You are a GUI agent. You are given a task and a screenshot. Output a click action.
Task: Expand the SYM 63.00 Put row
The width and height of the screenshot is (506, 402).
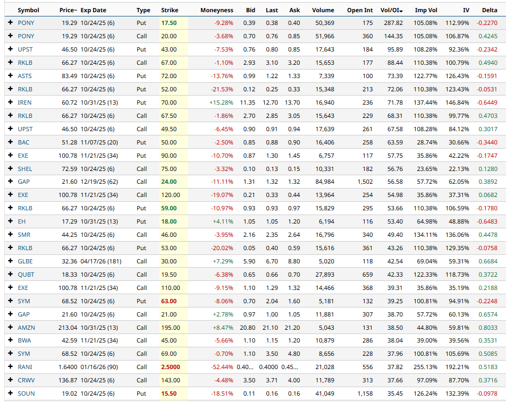tap(10, 301)
